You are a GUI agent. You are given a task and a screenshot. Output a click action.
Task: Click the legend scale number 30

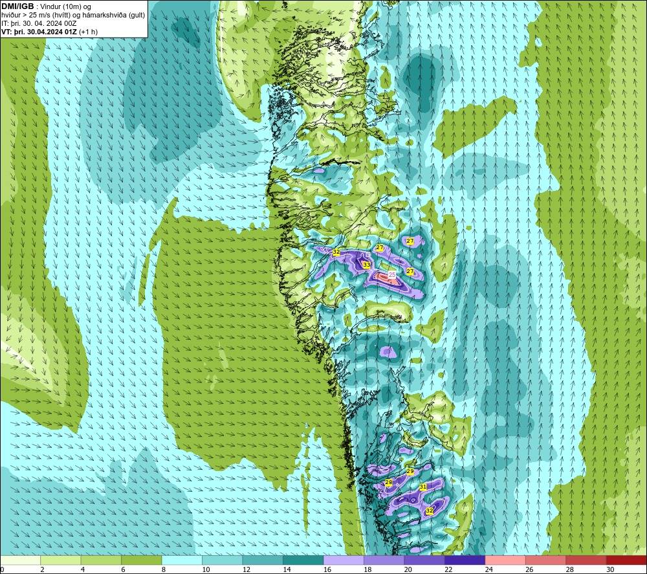coord(610,569)
